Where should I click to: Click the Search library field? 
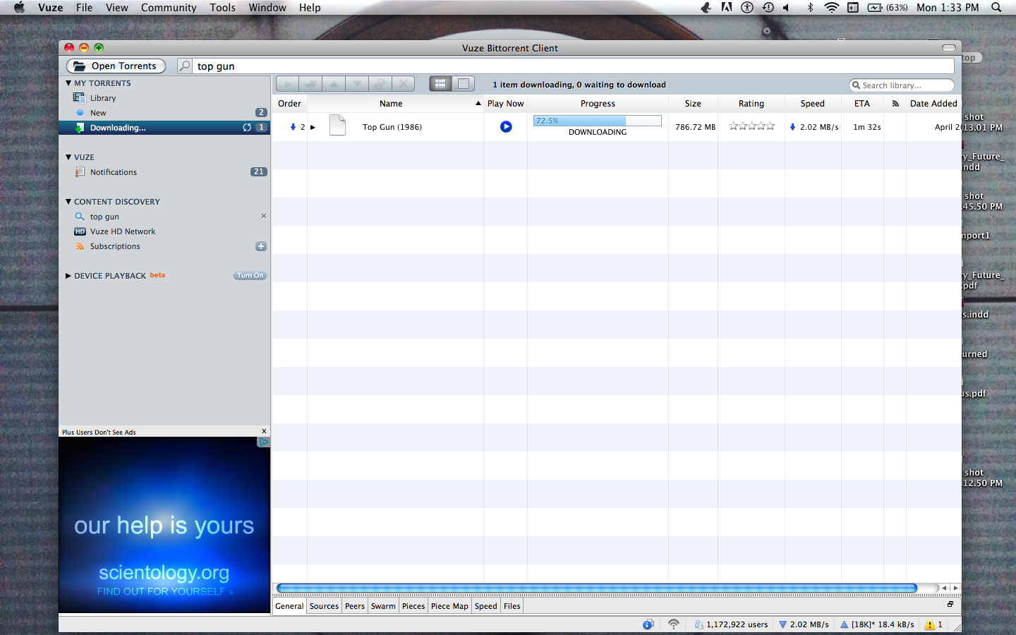click(x=901, y=85)
